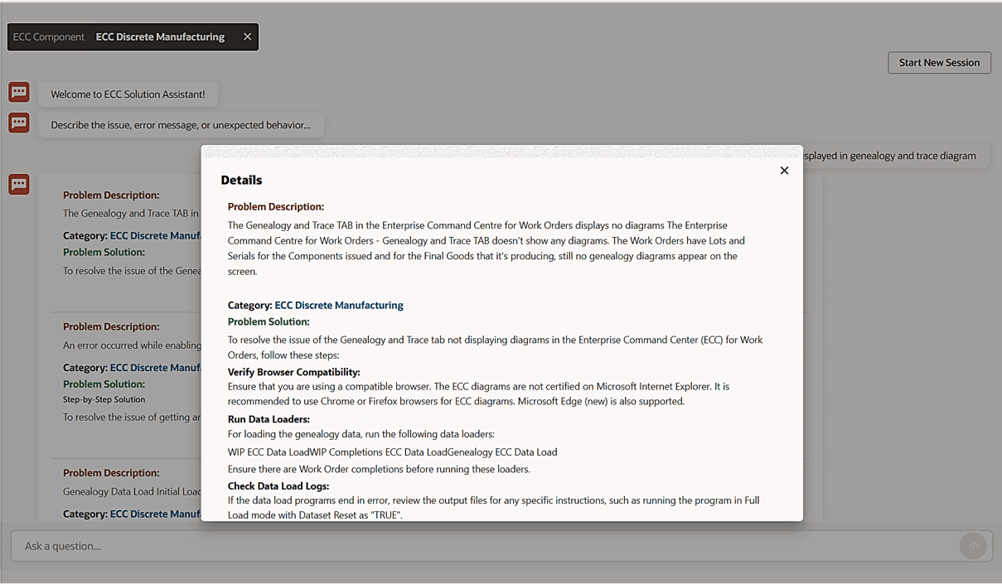Click the 'Welcome to ECC Solution Assistant!' message

click(128, 94)
